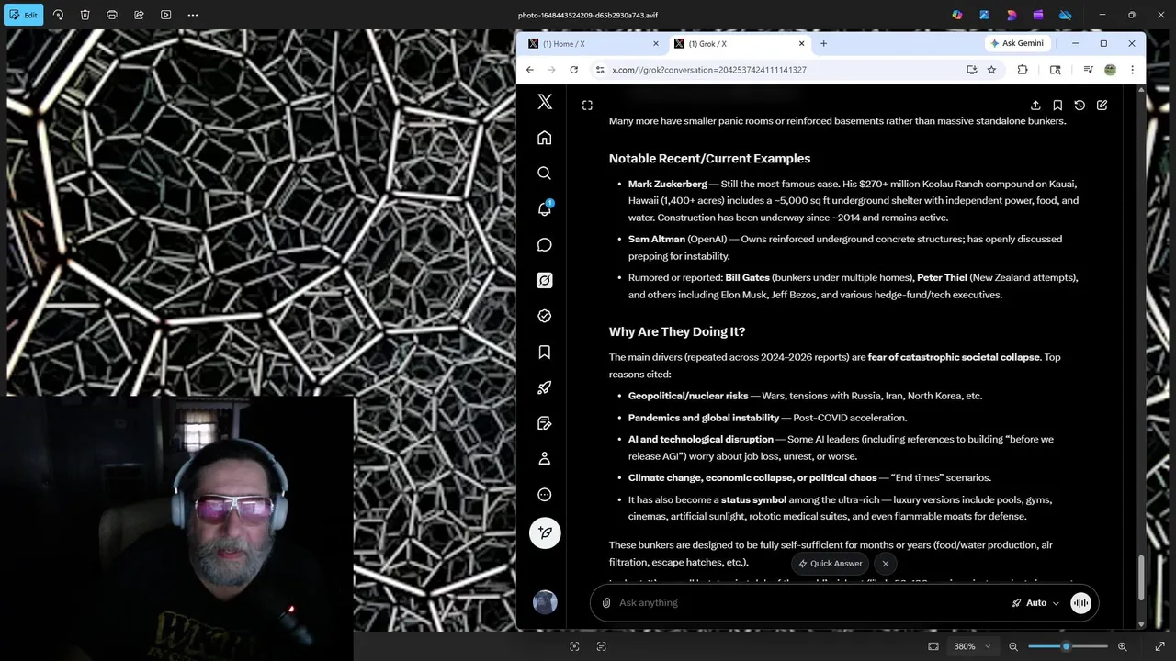The image size is (1176, 661).
Task: Open the Auto model dropdown
Action: click(1035, 602)
